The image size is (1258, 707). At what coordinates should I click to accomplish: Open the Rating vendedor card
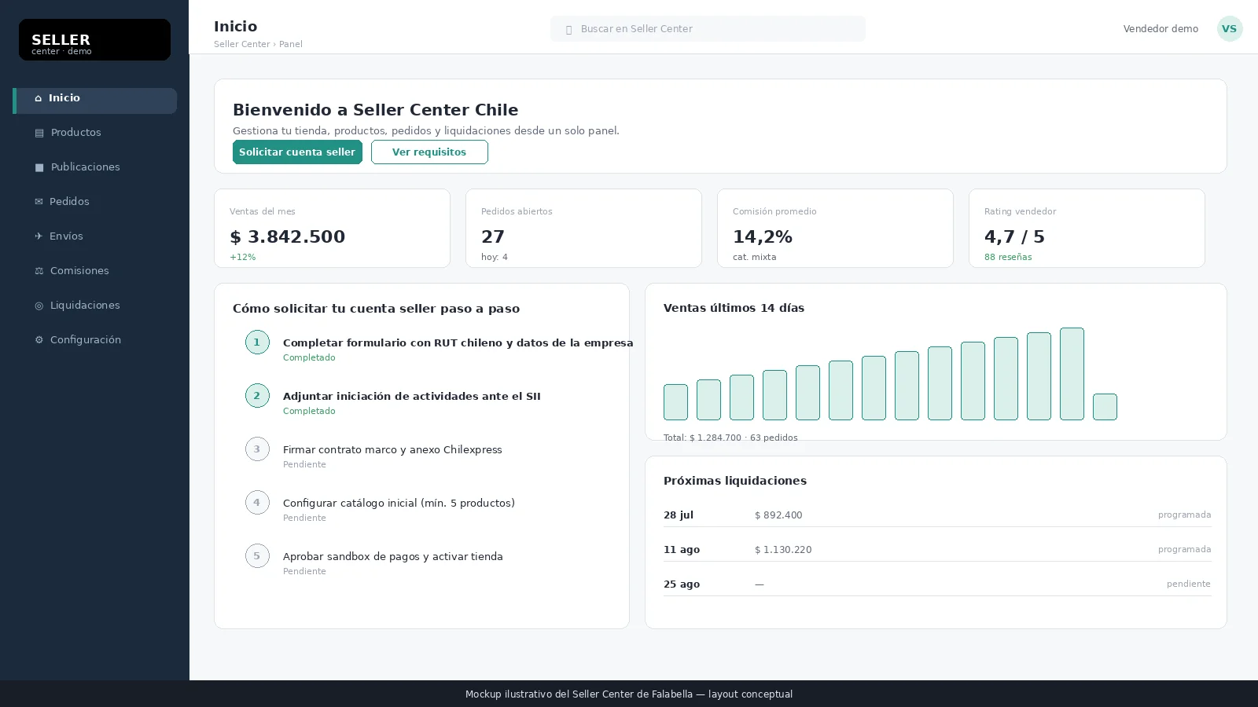[1087, 229]
